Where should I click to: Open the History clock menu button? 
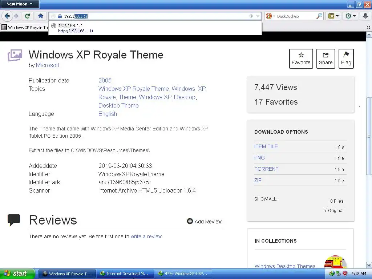(x=351, y=16)
